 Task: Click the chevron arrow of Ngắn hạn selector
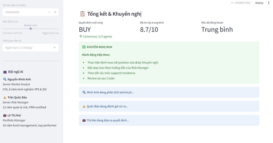(55, 48)
